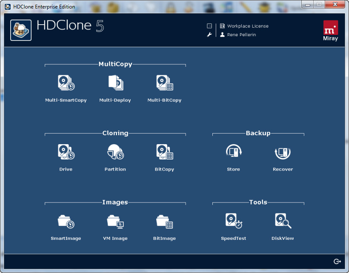Click the VM Image label

coord(115,238)
